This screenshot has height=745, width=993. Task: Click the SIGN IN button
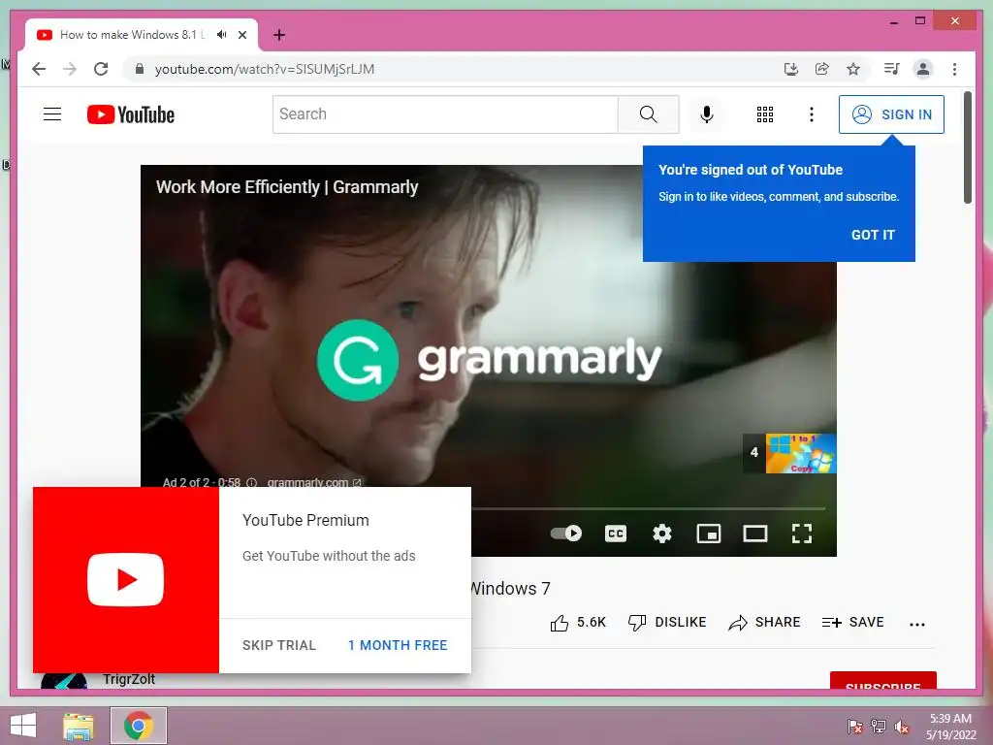coord(891,114)
